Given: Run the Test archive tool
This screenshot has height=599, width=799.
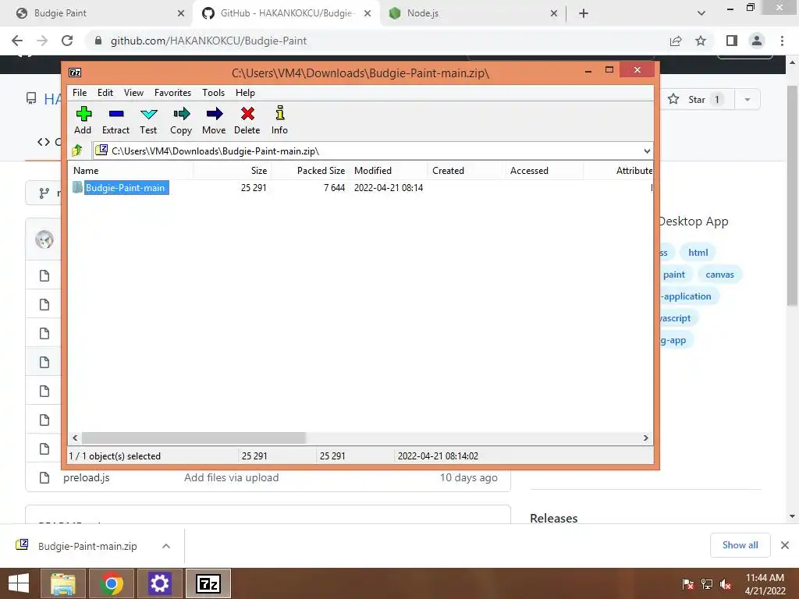Looking at the screenshot, I should (148, 120).
